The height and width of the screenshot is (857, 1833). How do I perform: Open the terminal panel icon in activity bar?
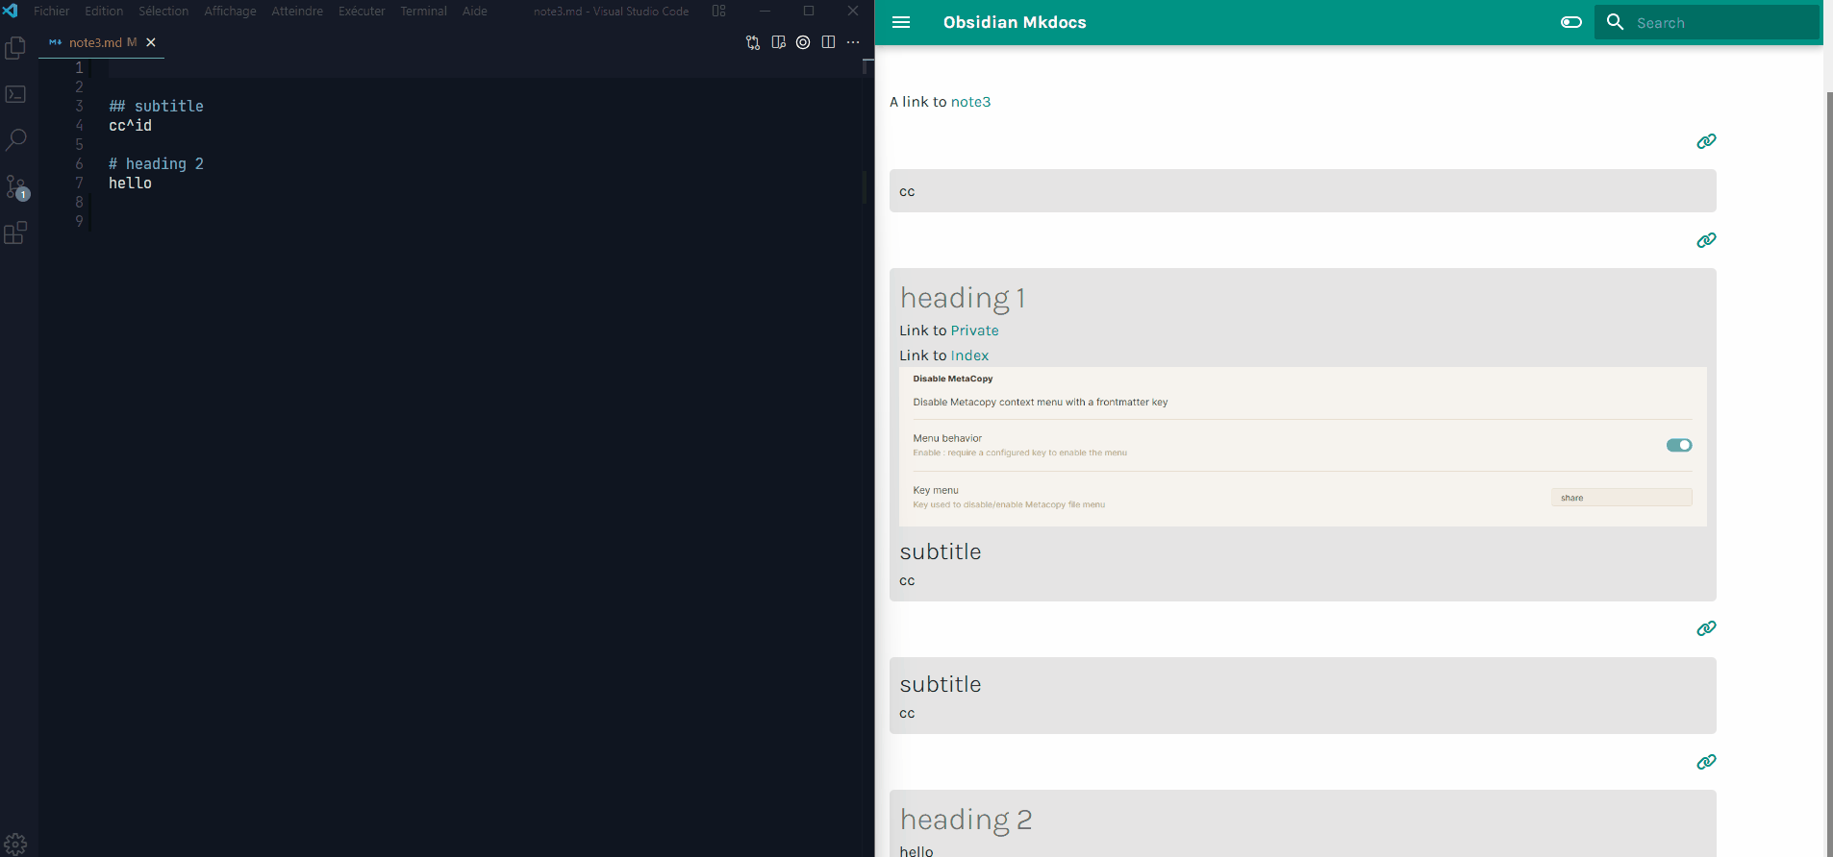click(15, 94)
